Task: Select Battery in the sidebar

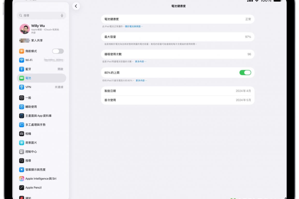Action: (41, 78)
